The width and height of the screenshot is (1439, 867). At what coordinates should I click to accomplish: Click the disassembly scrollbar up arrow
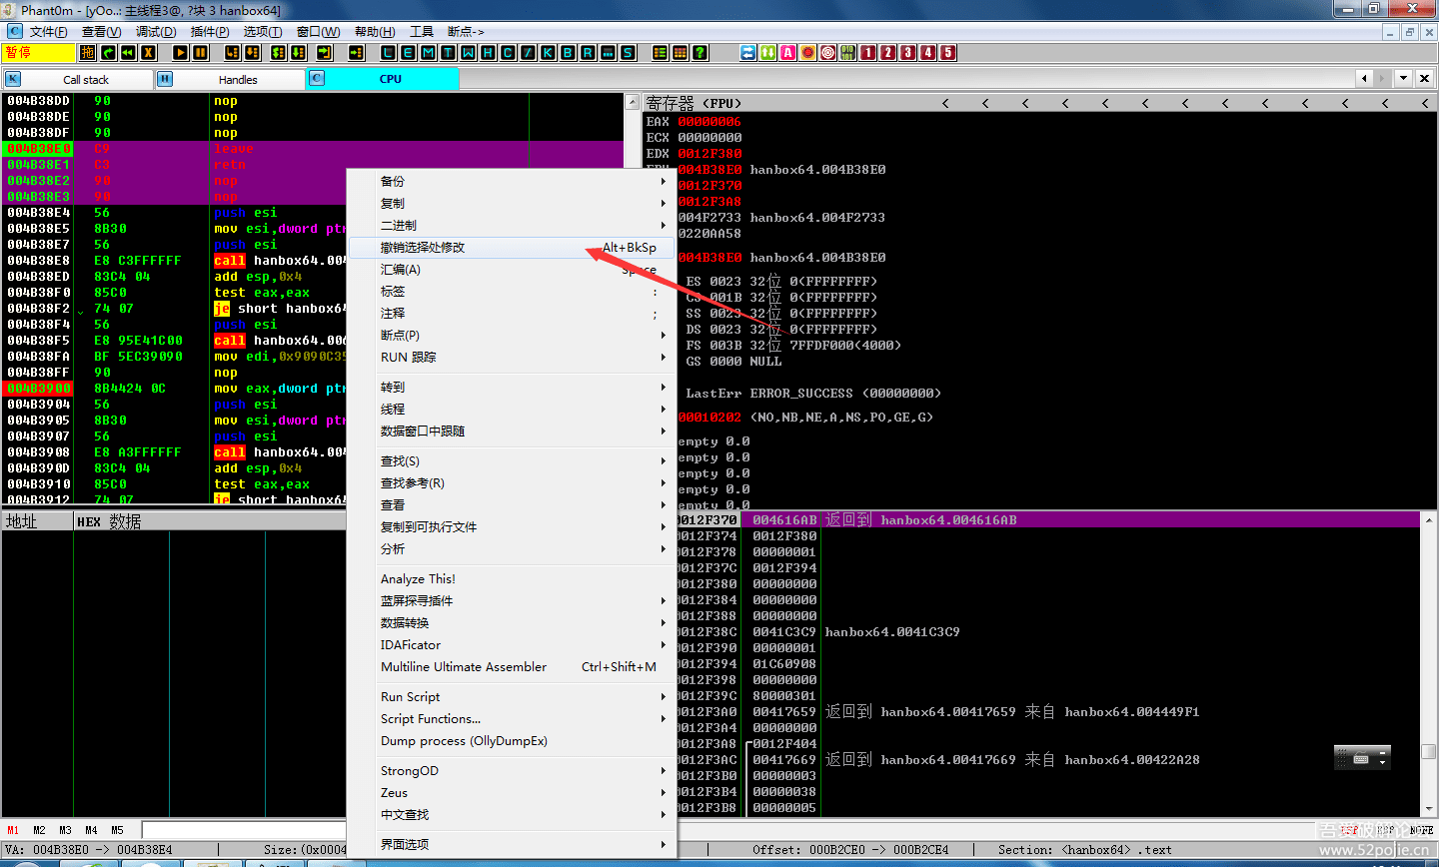(632, 102)
